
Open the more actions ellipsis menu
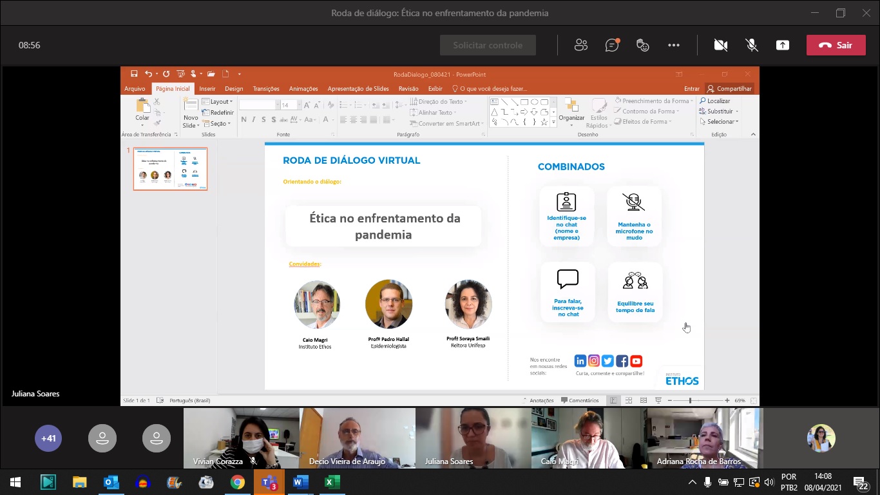click(674, 45)
